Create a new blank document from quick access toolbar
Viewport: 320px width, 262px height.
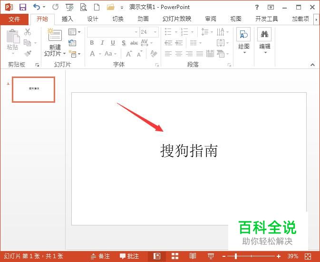coord(97,7)
